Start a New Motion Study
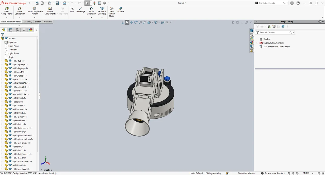 click(112, 12)
